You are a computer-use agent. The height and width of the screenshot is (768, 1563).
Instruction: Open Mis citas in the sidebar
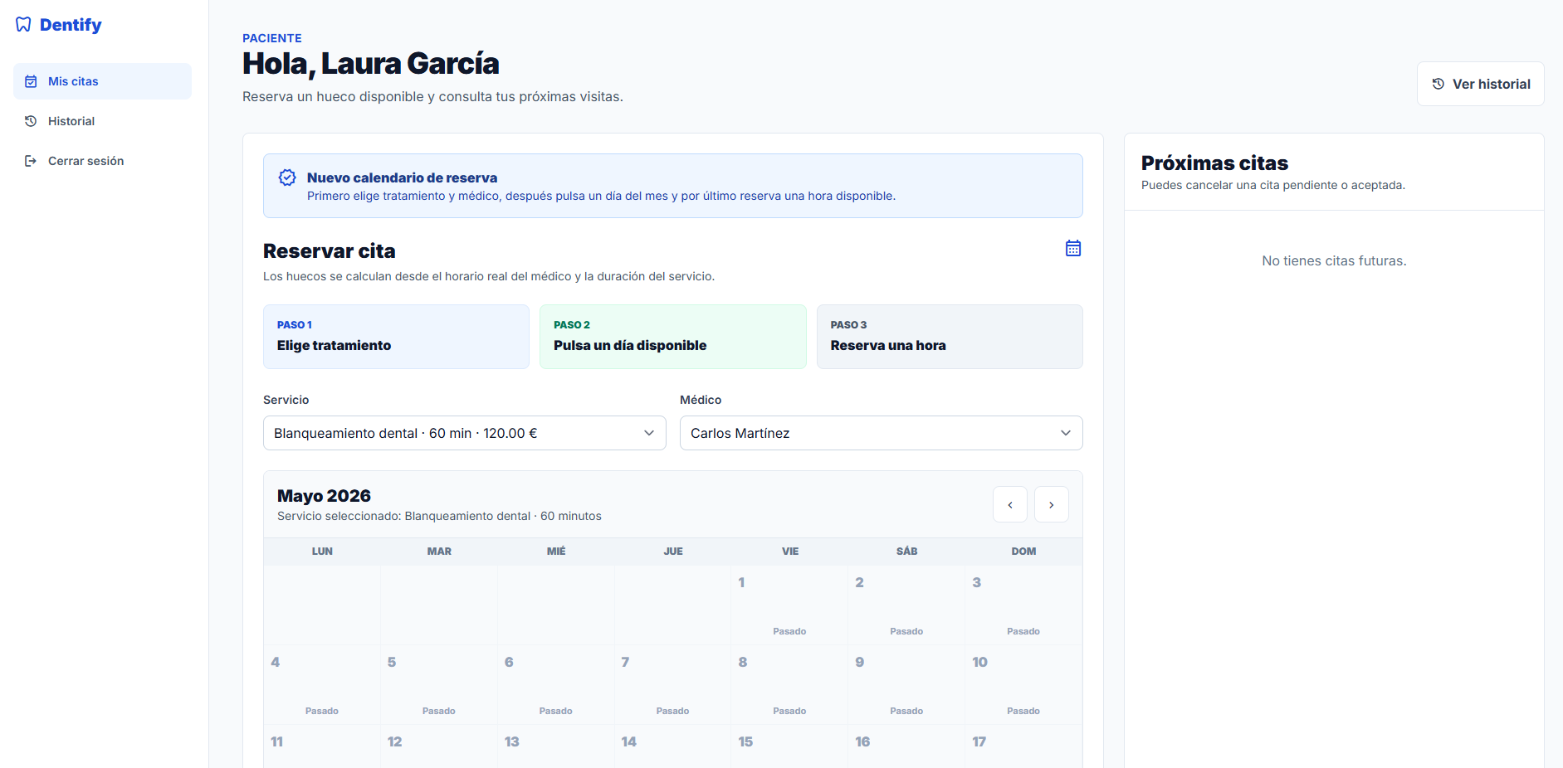(x=102, y=81)
